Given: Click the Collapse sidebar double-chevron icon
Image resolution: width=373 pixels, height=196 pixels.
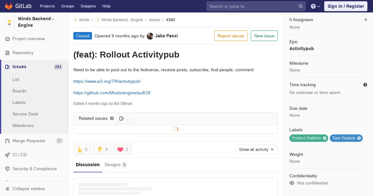Looking at the screenshot, I should pos(7,189).
